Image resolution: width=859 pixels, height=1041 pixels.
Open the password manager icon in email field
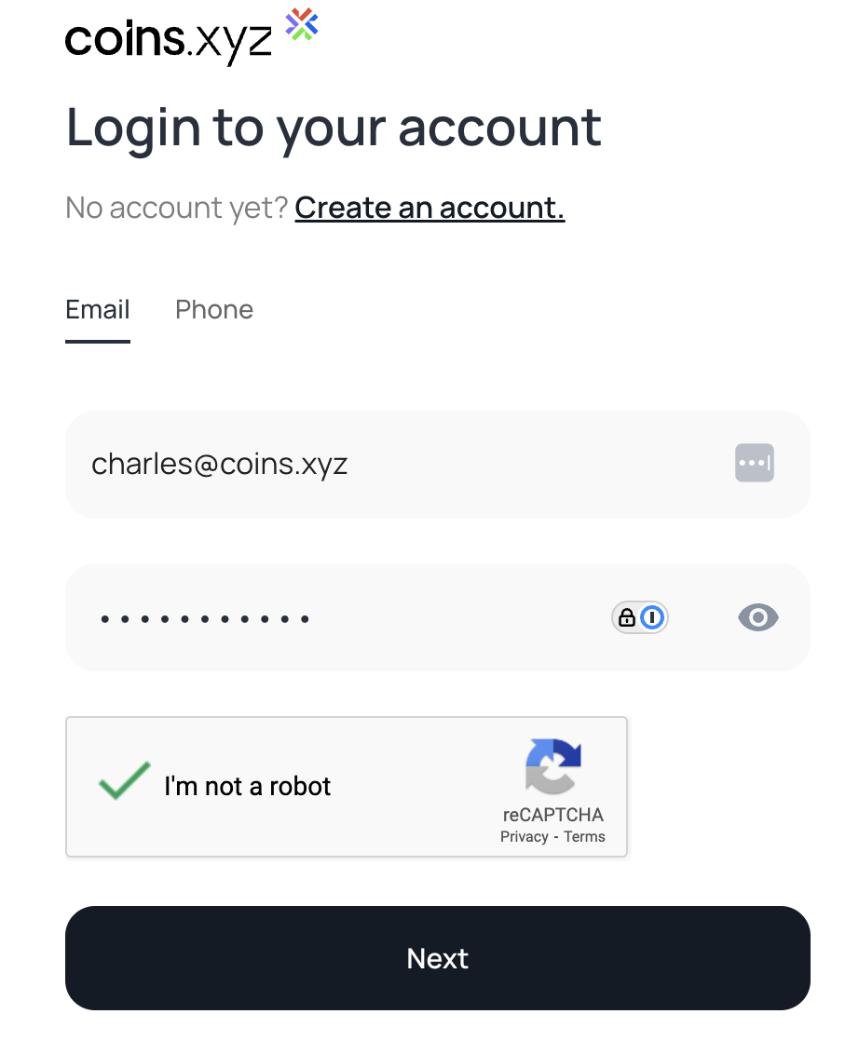point(754,463)
